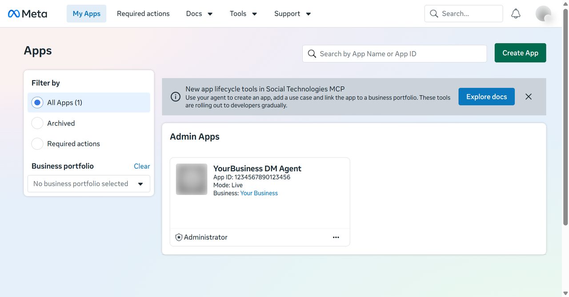Open the Support dropdown menu
Viewport: 569px width, 297px height.
point(293,14)
